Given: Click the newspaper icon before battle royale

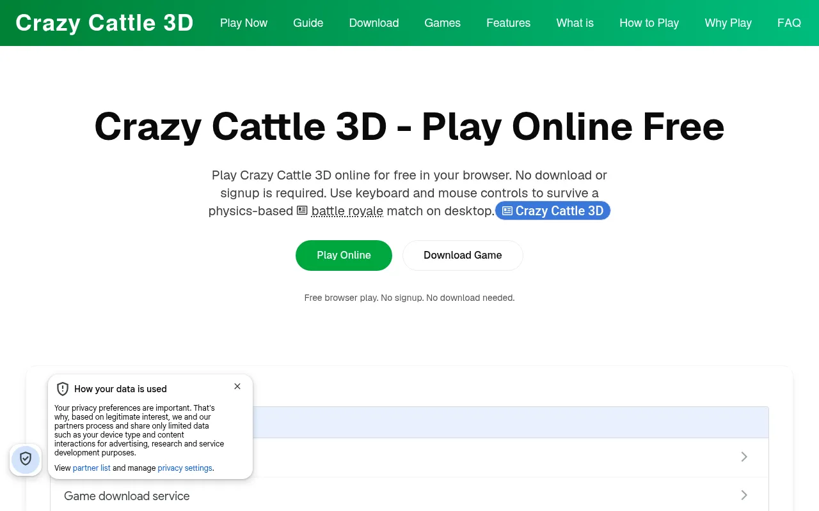Looking at the screenshot, I should (302, 211).
